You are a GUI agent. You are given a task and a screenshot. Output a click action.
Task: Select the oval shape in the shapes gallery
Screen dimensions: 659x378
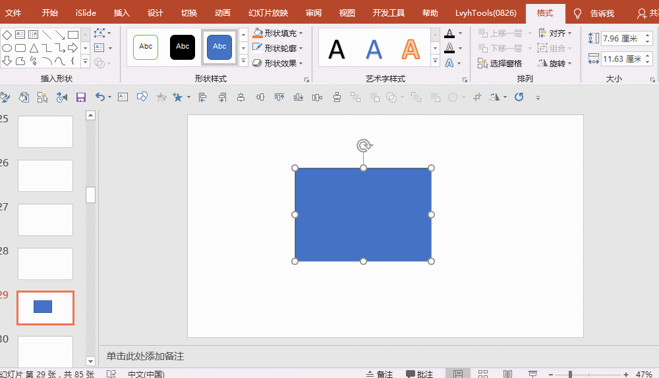(7, 48)
